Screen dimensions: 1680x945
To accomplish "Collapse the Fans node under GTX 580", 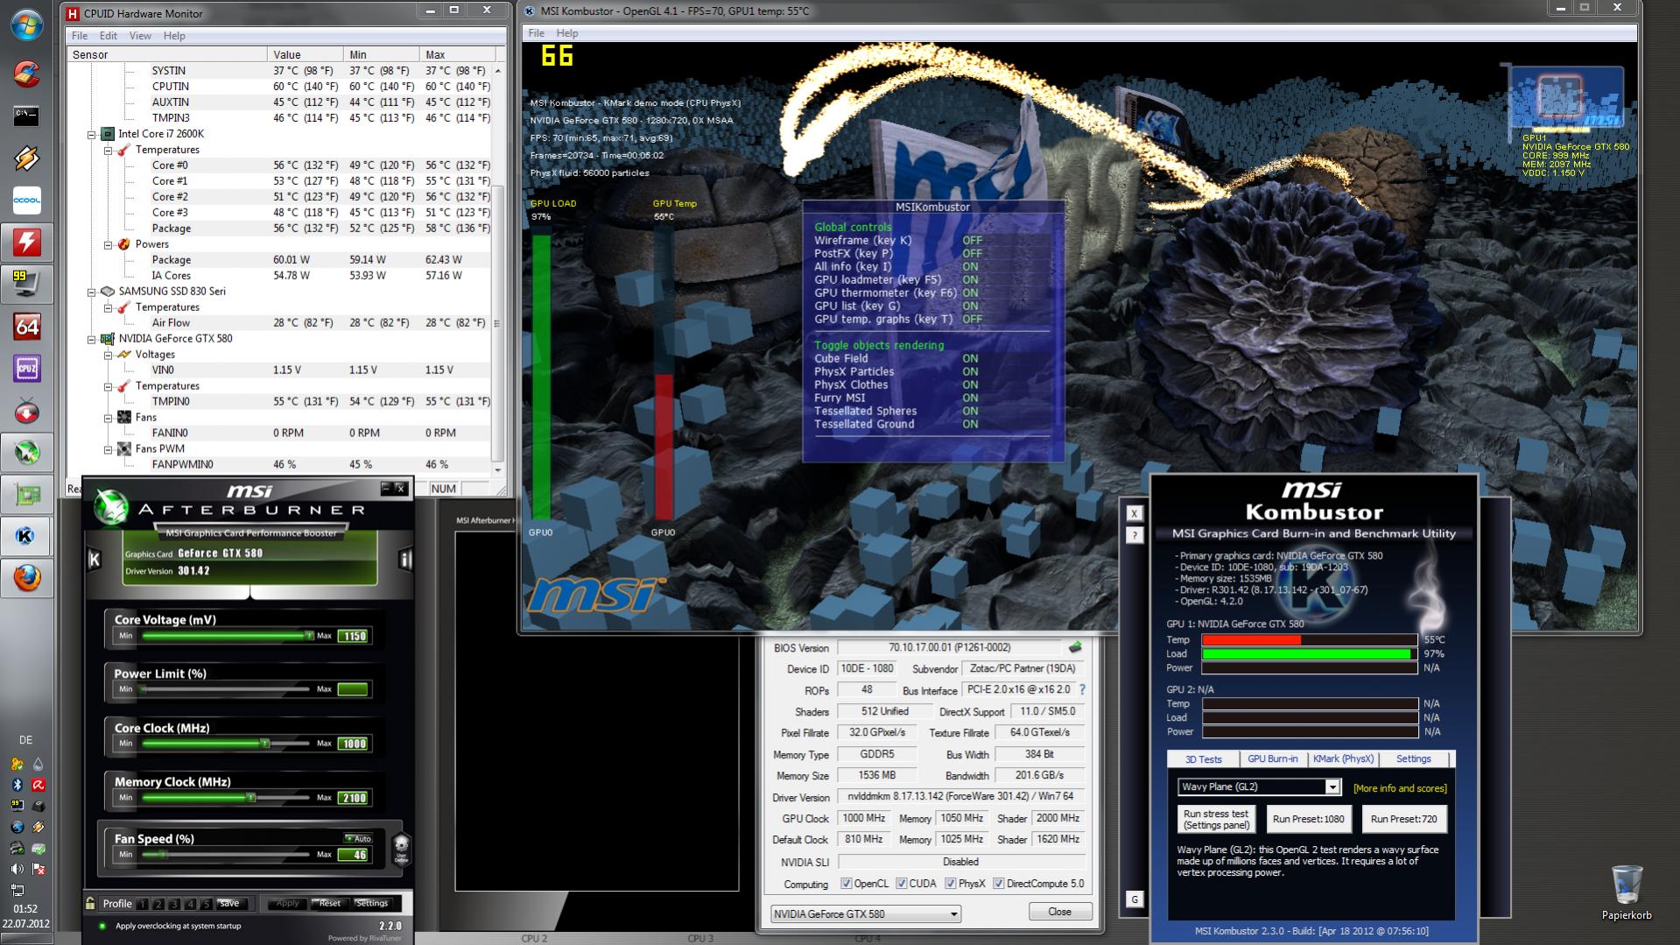I will 108,418.
